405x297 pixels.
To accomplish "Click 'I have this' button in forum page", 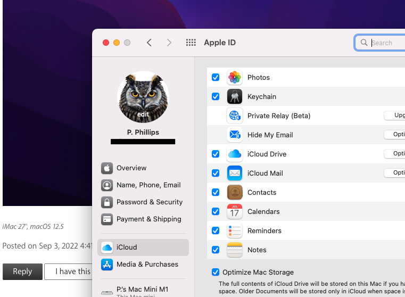I will (x=68, y=271).
